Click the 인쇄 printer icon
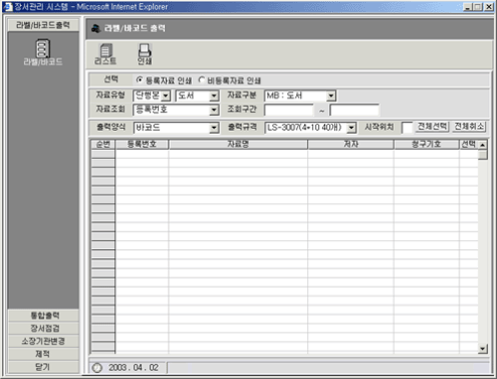The image size is (497, 379). coord(145,51)
